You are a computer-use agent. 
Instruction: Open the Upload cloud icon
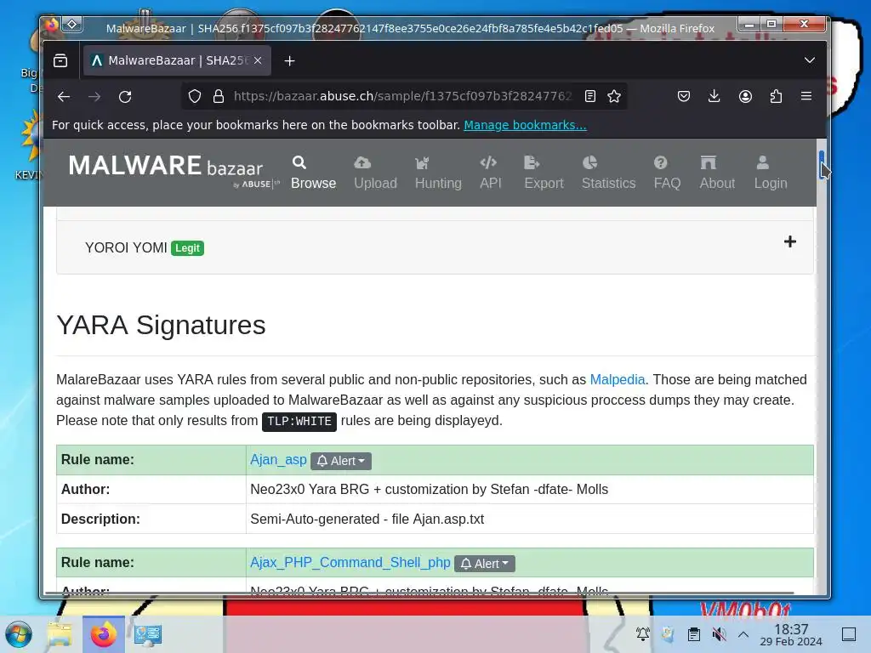(362, 162)
